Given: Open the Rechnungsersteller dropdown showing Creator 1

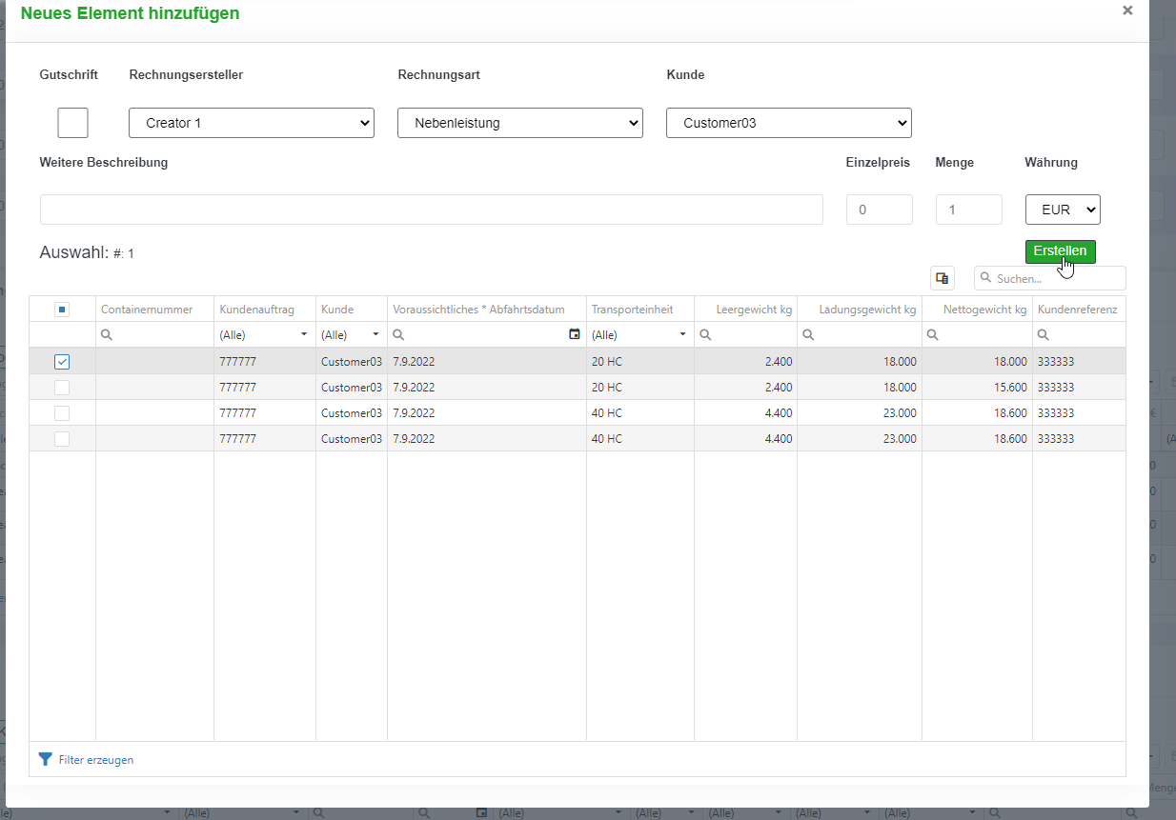Looking at the screenshot, I should click(252, 123).
